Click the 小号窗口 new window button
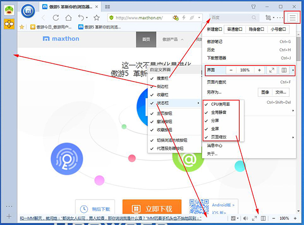Image resolution: width=304 pixels, height=225 pixels. click(x=278, y=29)
